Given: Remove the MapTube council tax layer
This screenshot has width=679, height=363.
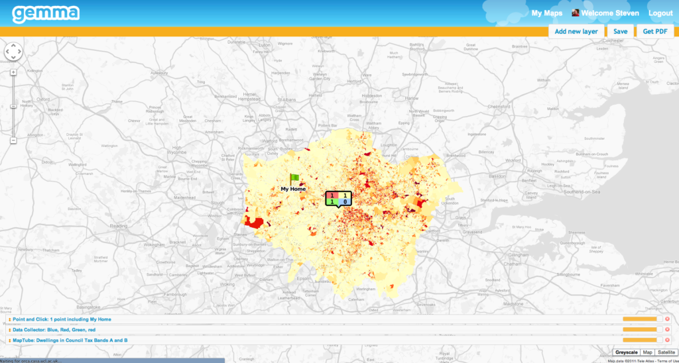Looking at the screenshot, I should coord(667,340).
